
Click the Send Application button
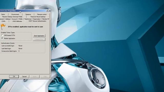click(39, 36)
